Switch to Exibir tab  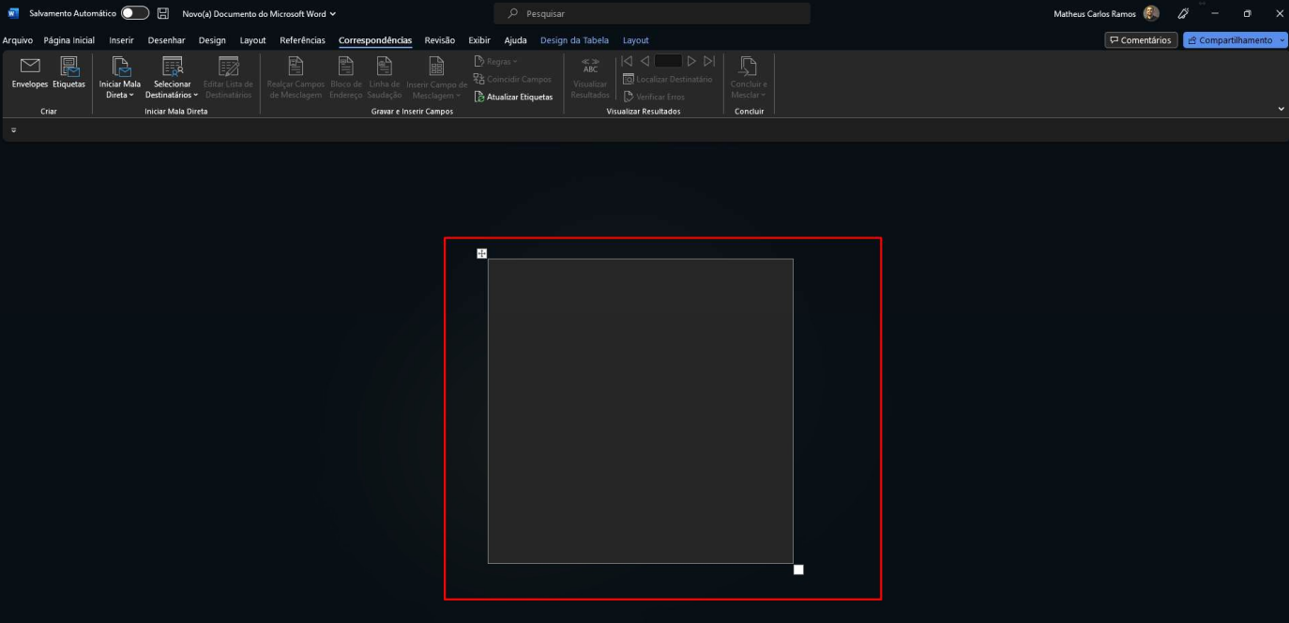tap(479, 40)
